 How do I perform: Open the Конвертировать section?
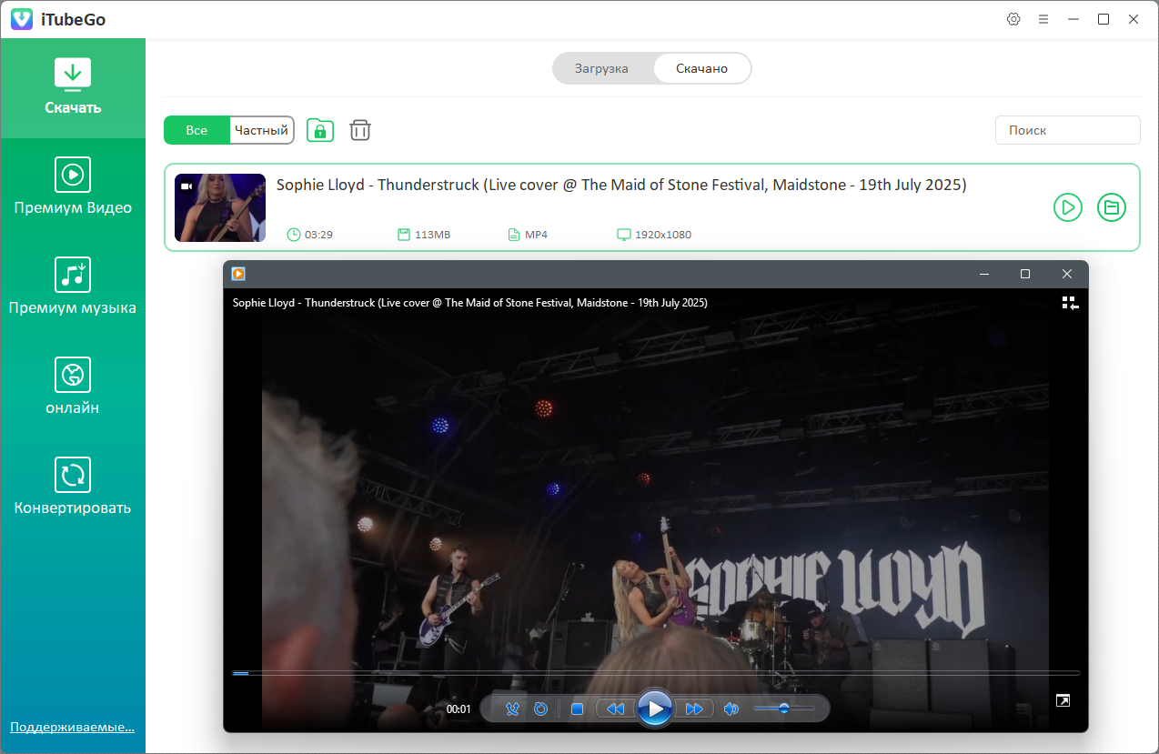click(73, 488)
